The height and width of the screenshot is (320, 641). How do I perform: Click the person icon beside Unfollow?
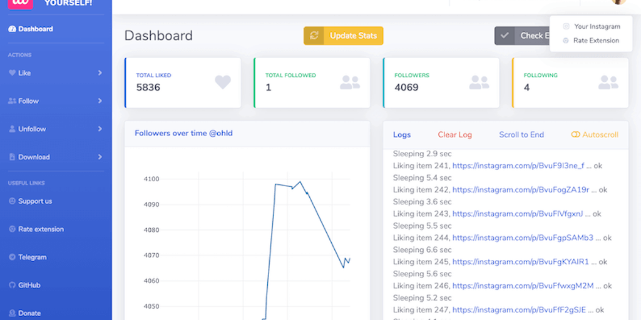coord(12,129)
